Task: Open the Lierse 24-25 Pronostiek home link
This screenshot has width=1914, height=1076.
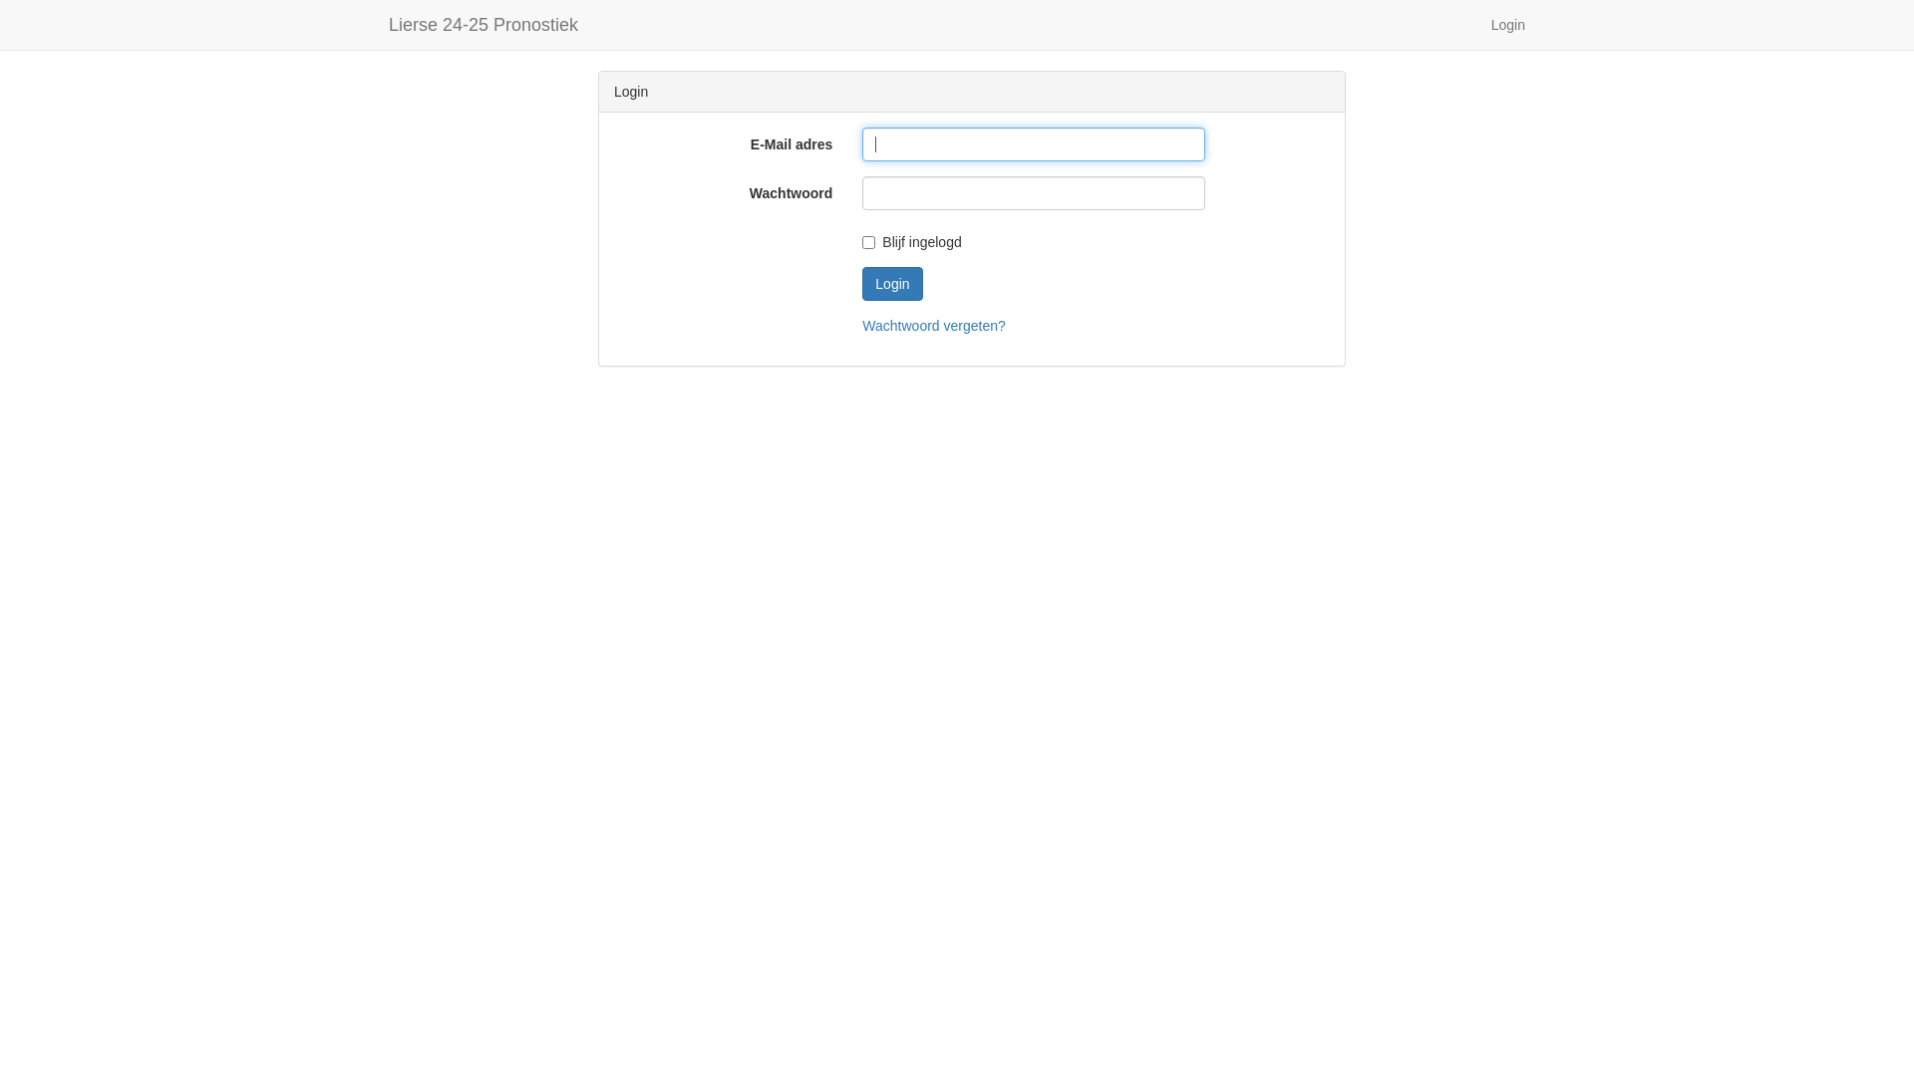Action: pos(482,25)
